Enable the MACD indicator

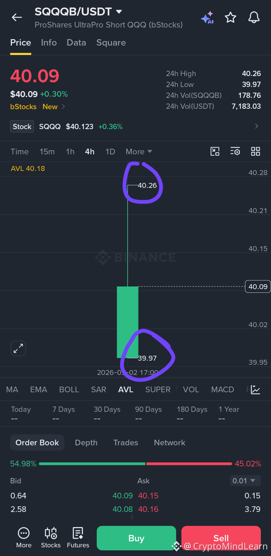[x=222, y=390]
